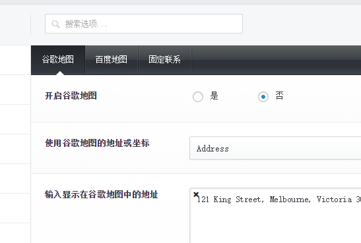Open the Address dropdown

275,148
